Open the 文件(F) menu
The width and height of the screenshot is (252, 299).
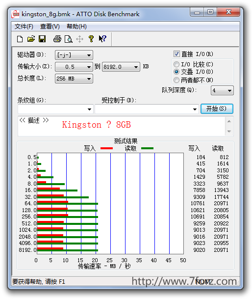tap(24, 27)
